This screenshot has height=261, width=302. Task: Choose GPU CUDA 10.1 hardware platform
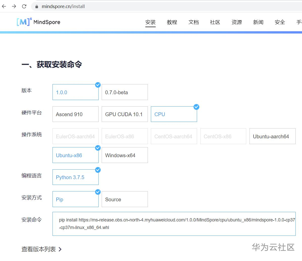tap(125, 114)
